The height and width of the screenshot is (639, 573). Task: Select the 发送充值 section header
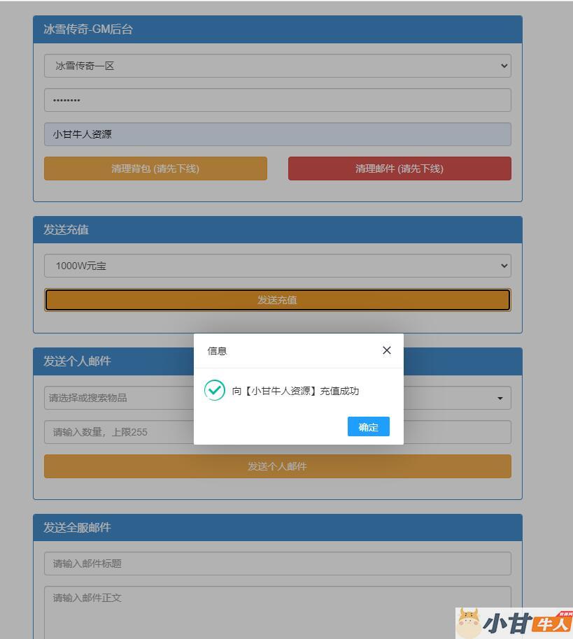pyautogui.click(x=277, y=230)
